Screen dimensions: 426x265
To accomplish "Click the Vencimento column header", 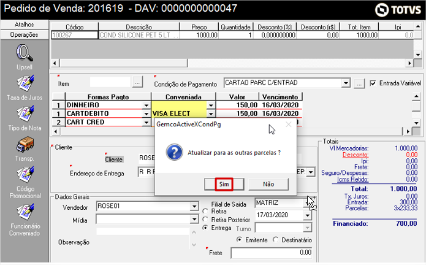I will 280,97.
